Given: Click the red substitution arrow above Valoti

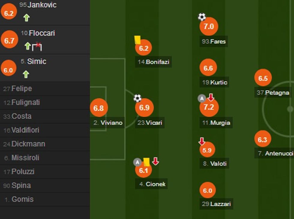Looking at the screenshot, I should [x=202, y=141].
